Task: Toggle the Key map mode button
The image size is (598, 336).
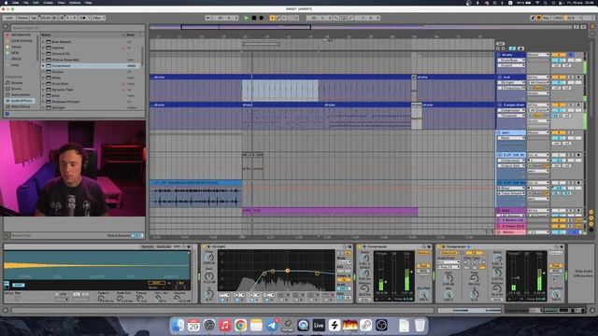Action: [x=546, y=18]
